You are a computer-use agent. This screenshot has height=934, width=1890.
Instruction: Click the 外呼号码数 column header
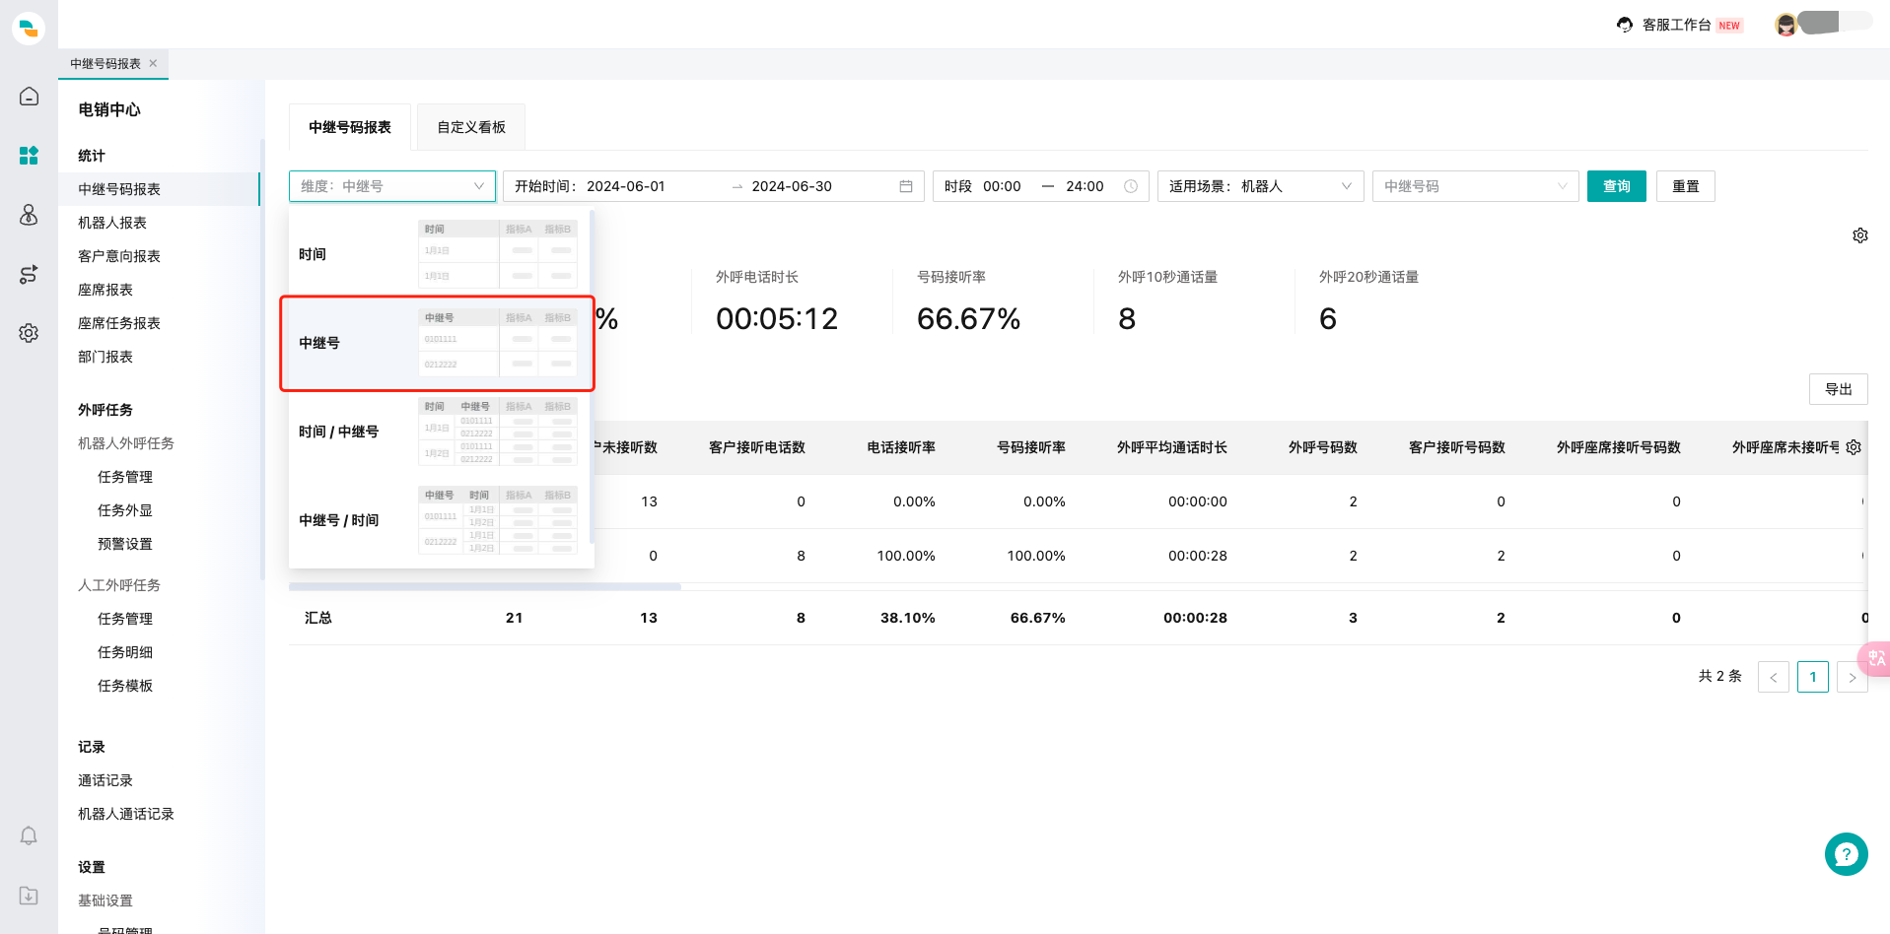pyautogui.click(x=1323, y=447)
